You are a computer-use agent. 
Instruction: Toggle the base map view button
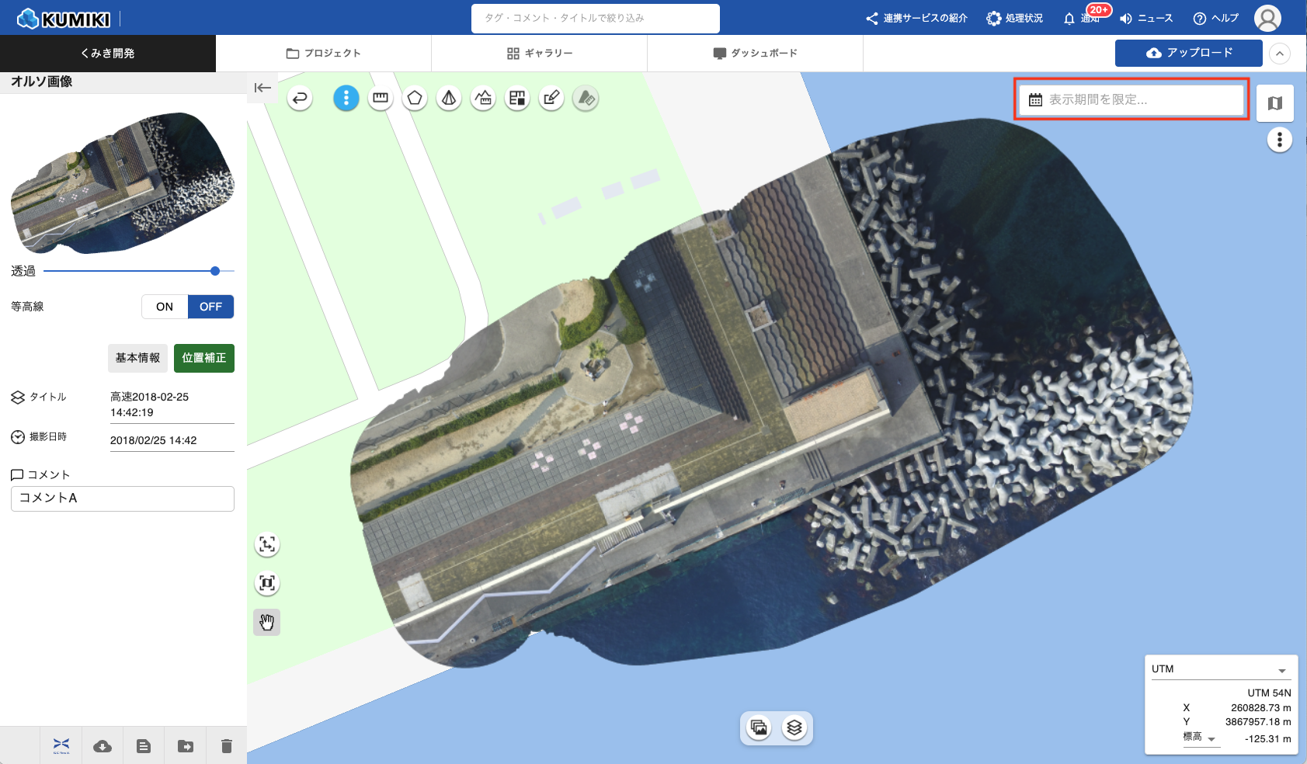pos(1274,103)
